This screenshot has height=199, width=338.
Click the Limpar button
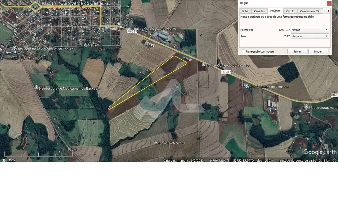[x=318, y=51]
